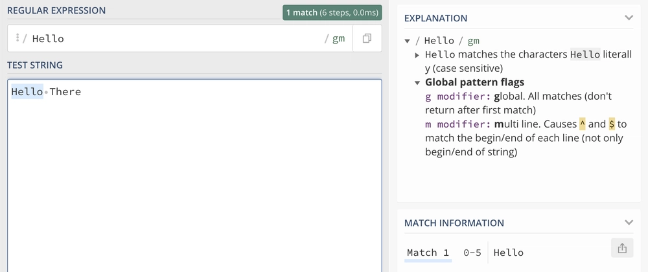This screenshot has height=272, width=648.
Task: Collapse the Global pattern flags node
Action: point(417,83)
